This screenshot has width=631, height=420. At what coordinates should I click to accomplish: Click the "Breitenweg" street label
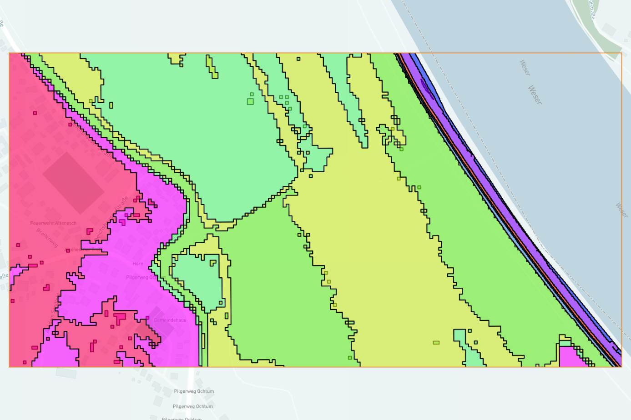click(x=47, y=237)
